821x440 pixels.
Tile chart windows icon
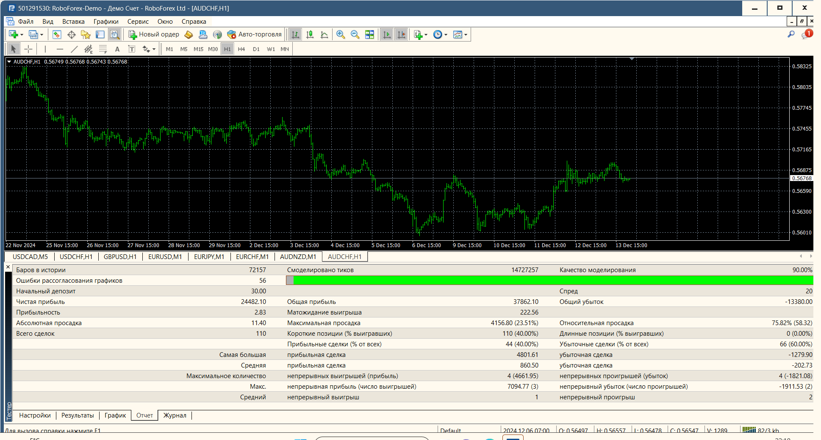369,34
